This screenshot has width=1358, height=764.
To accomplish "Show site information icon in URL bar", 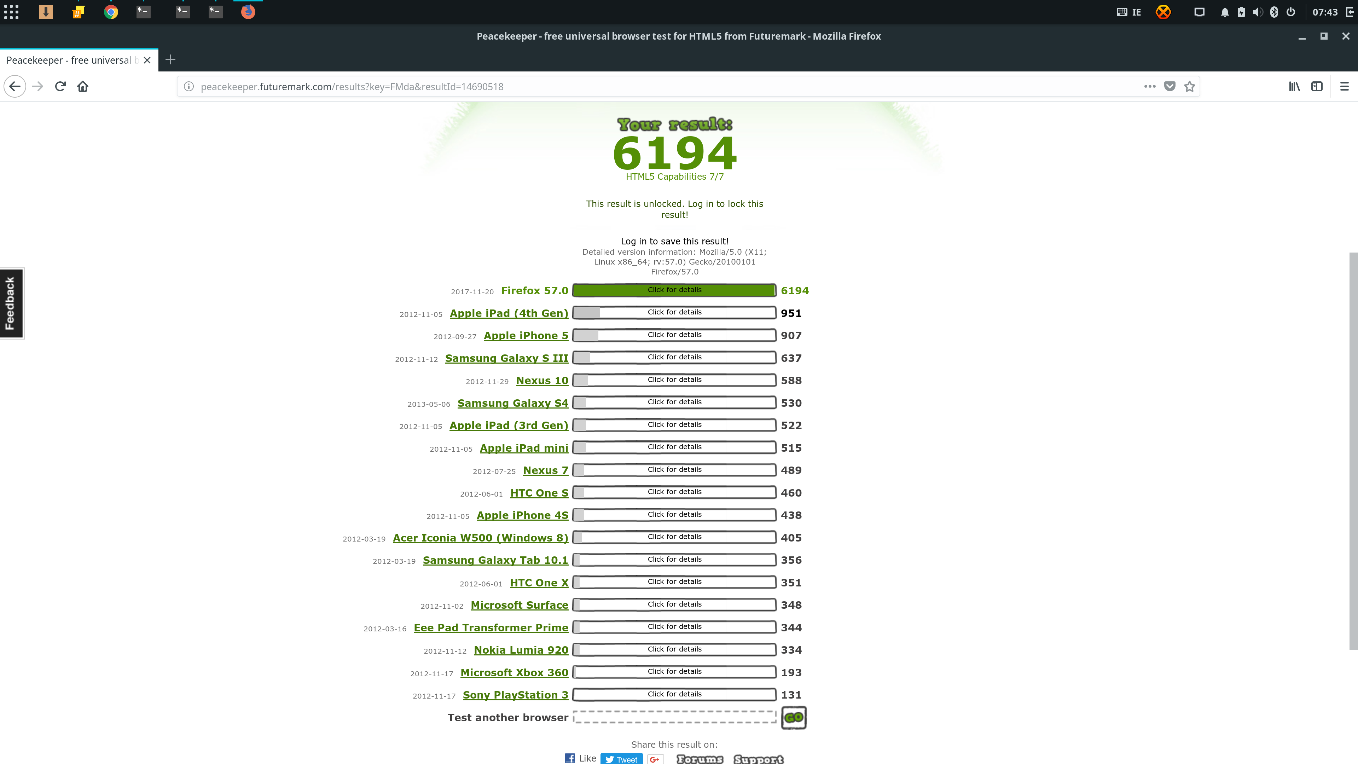I will coord(189,86).
